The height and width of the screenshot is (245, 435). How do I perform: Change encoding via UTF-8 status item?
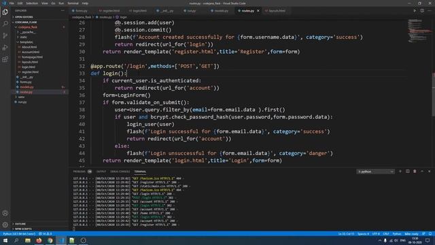click(376, 234)
